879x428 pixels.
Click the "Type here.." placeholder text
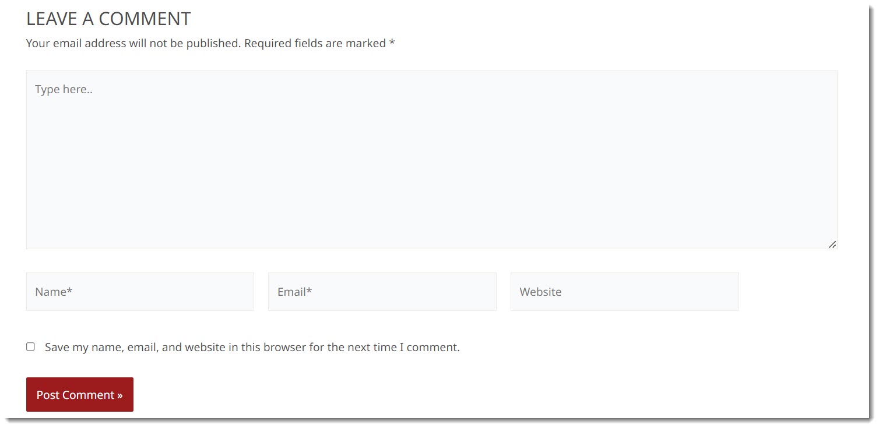point(64,90)
